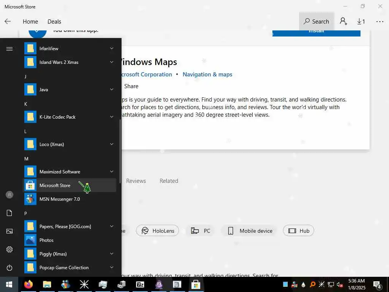389x292 pixels.
Task: Open Firefox from the taskbar
Action: 28,284
